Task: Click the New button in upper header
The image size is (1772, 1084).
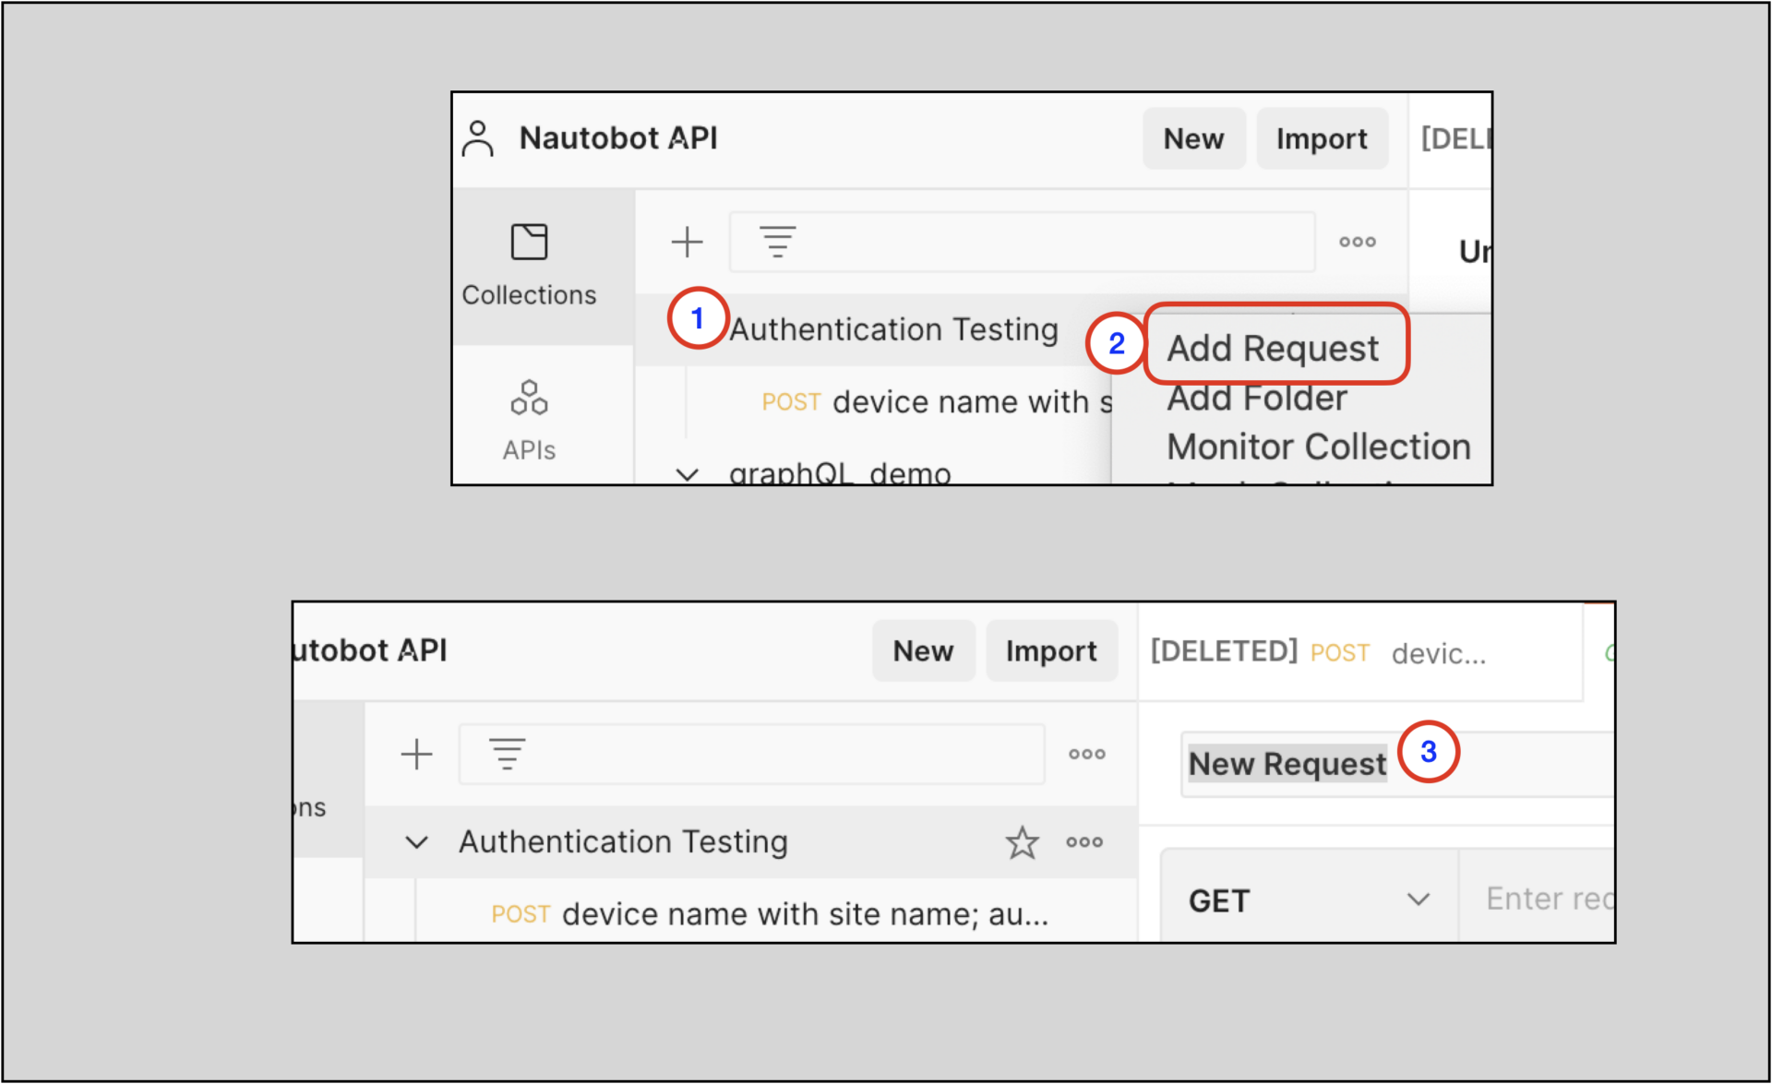Action: (x=1193, y=138)
